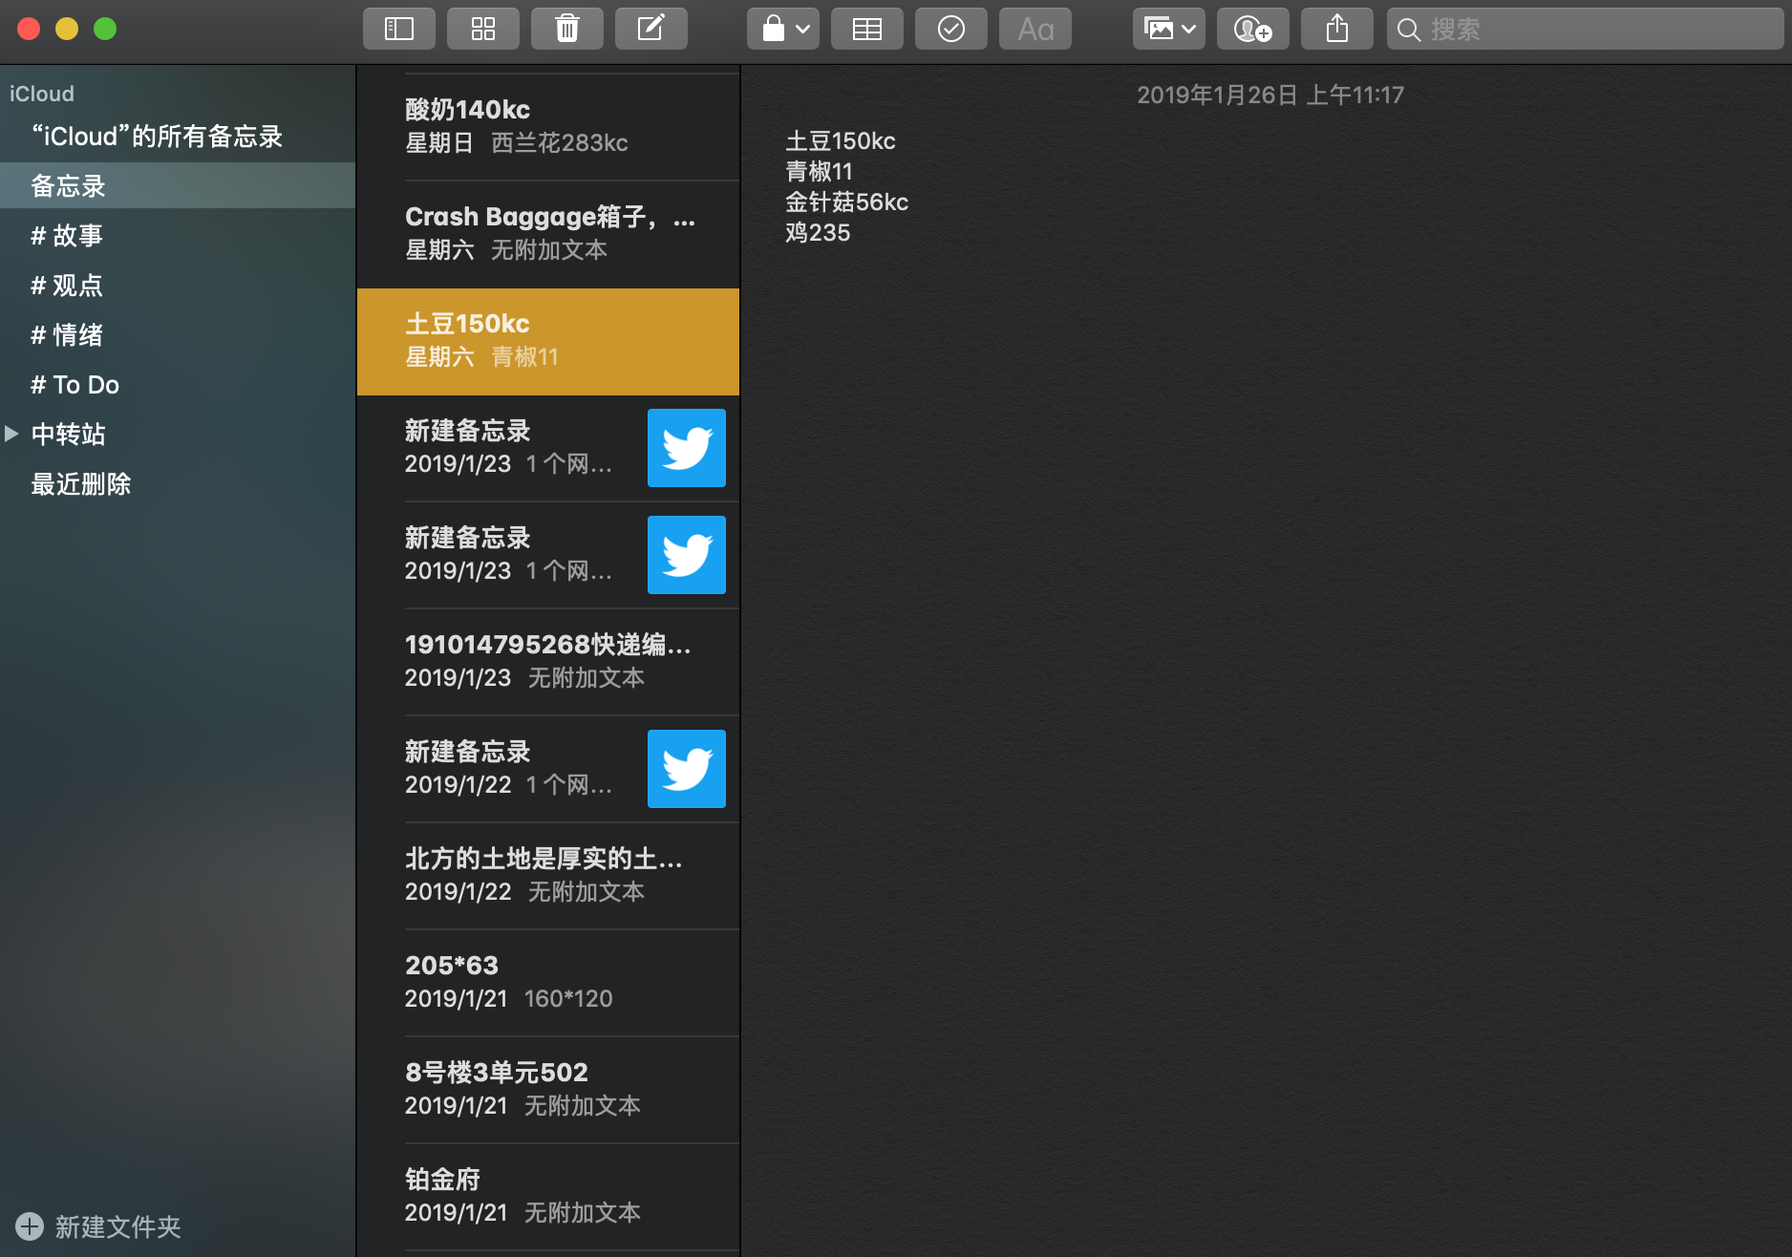Minimize window with yellow button
Screen dimensions: 1792x1257
point(67,29)
